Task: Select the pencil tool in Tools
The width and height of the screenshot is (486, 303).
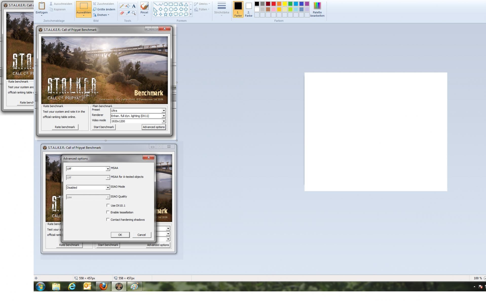Action: pyautogui.click(x=122, y=6)
